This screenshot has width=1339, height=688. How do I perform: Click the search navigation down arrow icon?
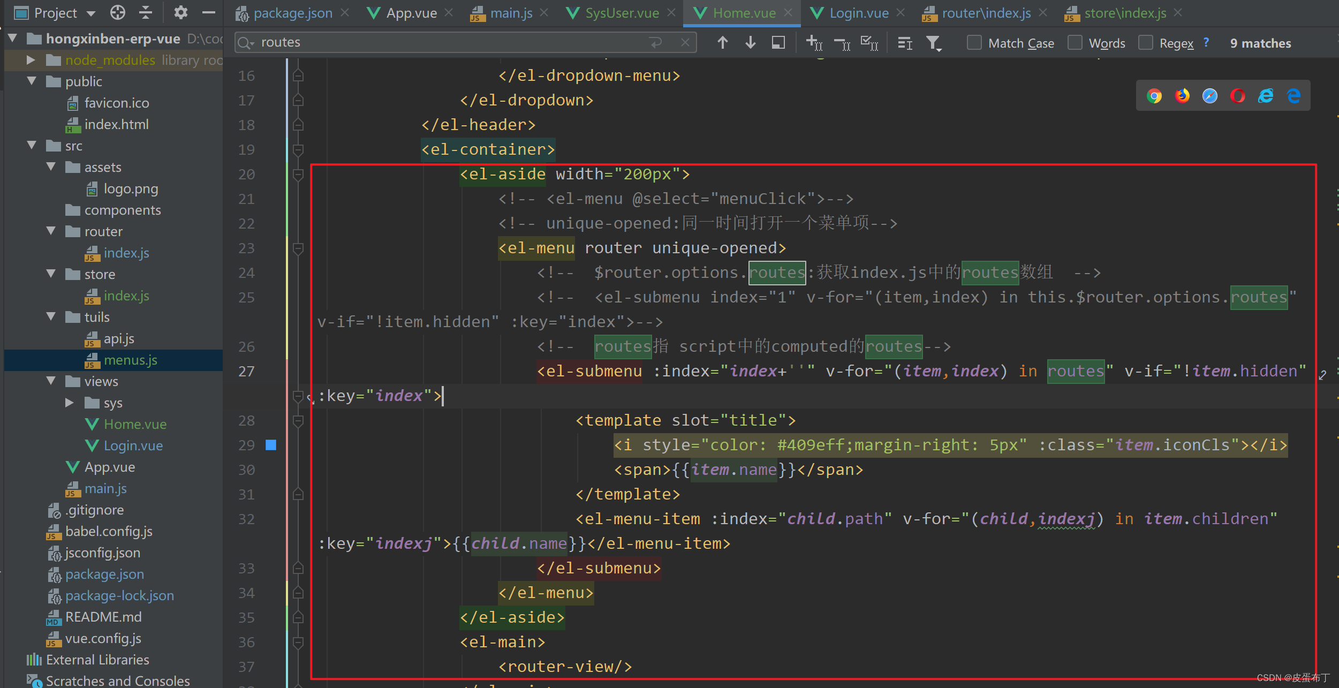click(x=751, y=42)
